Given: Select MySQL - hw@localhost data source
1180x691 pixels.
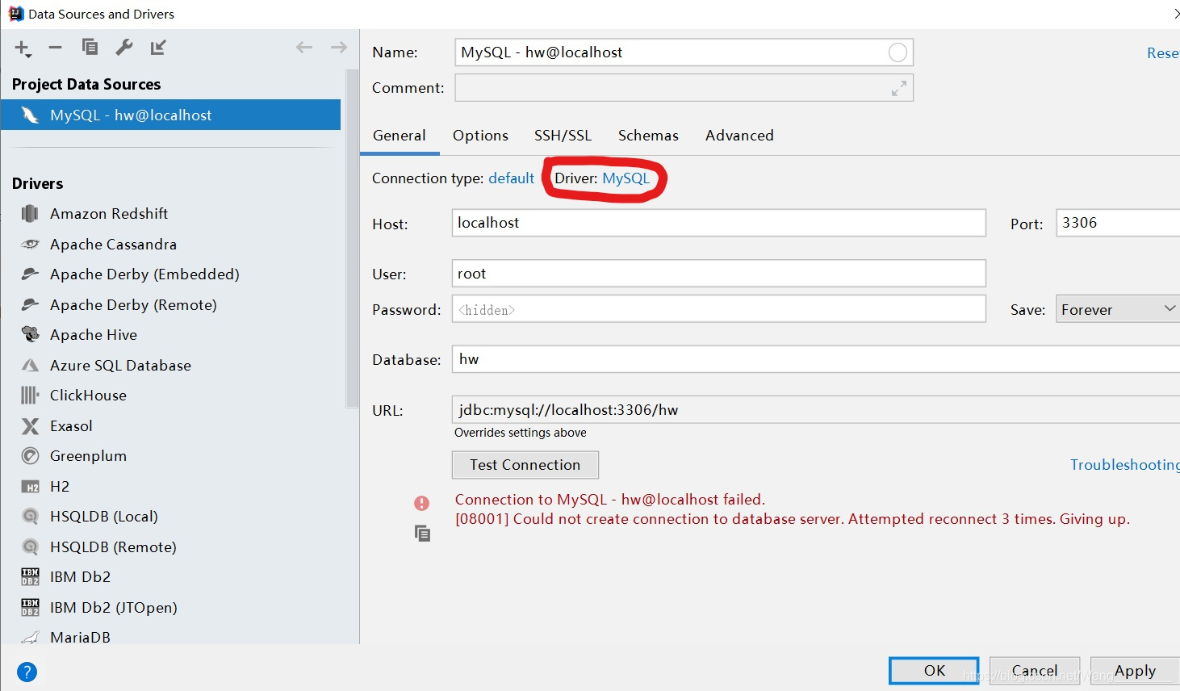Looking at the screenshot, I should [170, 115].
